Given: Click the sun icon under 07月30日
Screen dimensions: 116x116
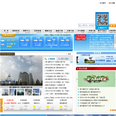Looking at the screenshot, I should click(x=48, y=107).
